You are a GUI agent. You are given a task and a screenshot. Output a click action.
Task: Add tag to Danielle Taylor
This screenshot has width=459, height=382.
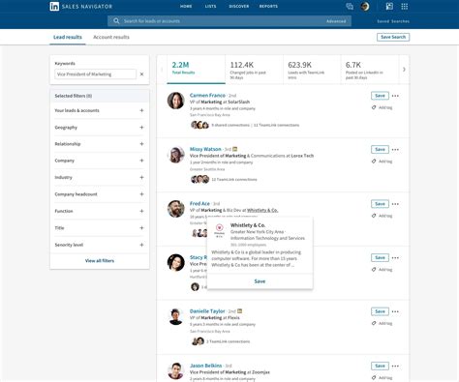pos(382,323)
